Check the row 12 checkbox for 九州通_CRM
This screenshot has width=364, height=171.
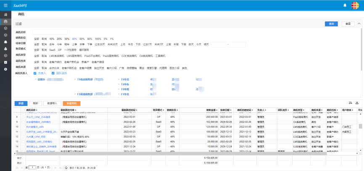coord(23,137)
